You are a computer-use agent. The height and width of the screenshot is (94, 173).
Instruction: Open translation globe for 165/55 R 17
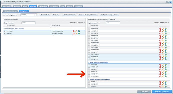tap(166, 33)
